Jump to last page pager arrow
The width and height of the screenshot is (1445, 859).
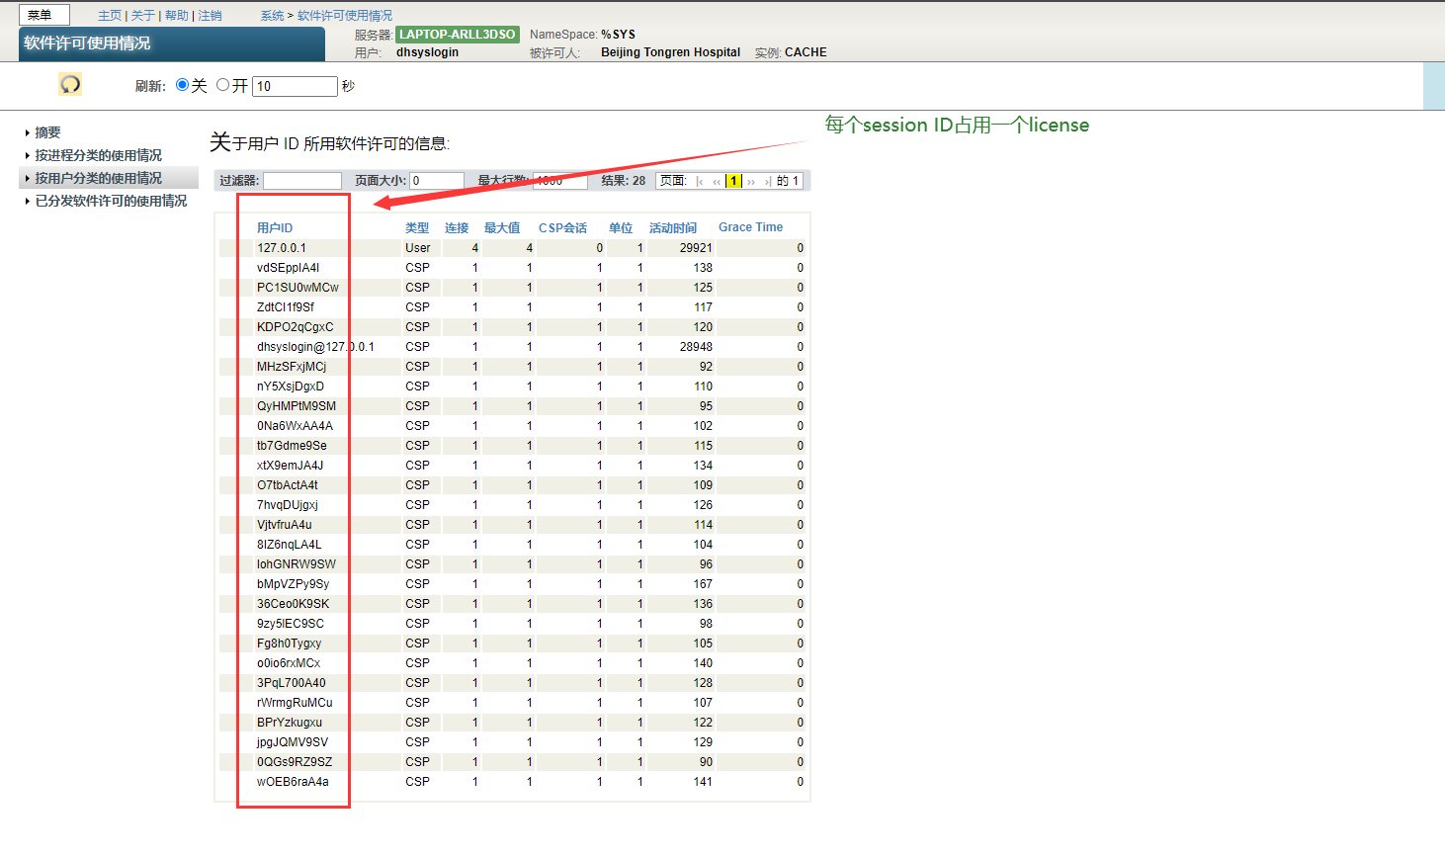click(768, 181)
